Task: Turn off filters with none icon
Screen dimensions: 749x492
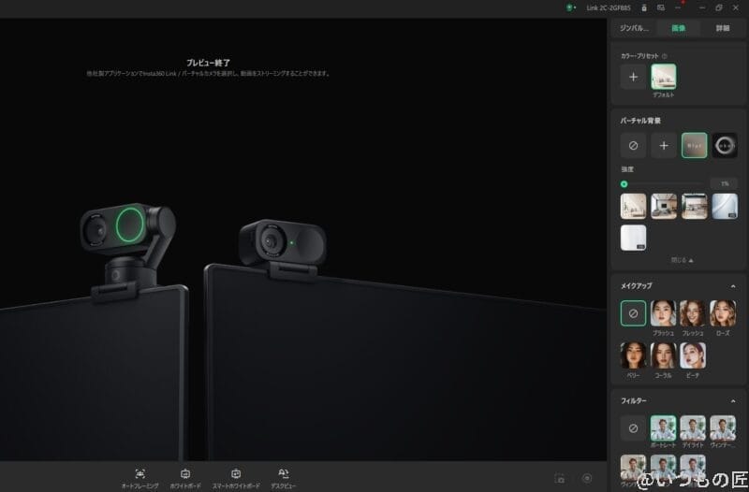Action: pos(633,428)
